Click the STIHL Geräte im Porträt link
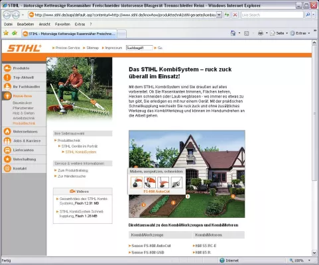 pos(80,146)
